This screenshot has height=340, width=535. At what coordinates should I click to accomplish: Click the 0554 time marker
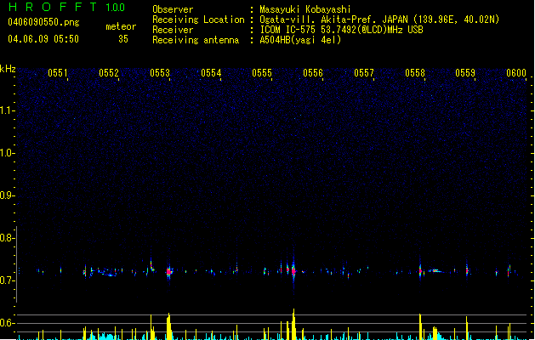coord(211,72)
